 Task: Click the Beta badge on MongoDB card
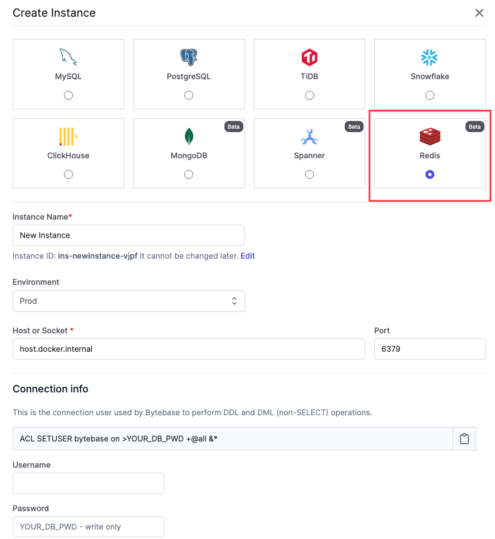[x=234, y=127]
